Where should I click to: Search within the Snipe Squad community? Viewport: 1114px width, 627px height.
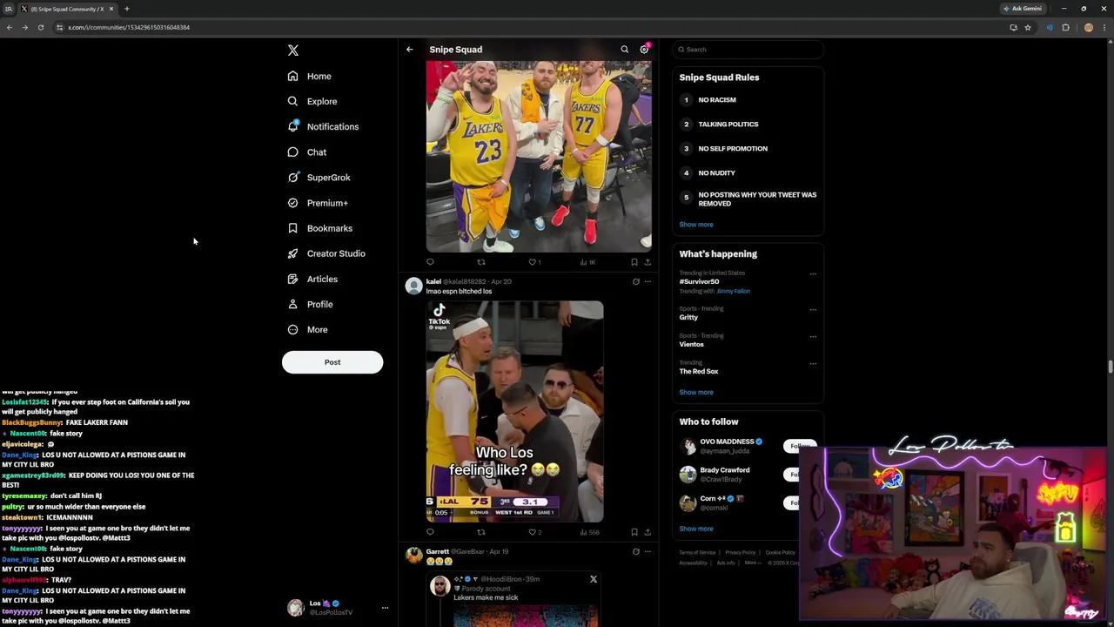(624, 50)
